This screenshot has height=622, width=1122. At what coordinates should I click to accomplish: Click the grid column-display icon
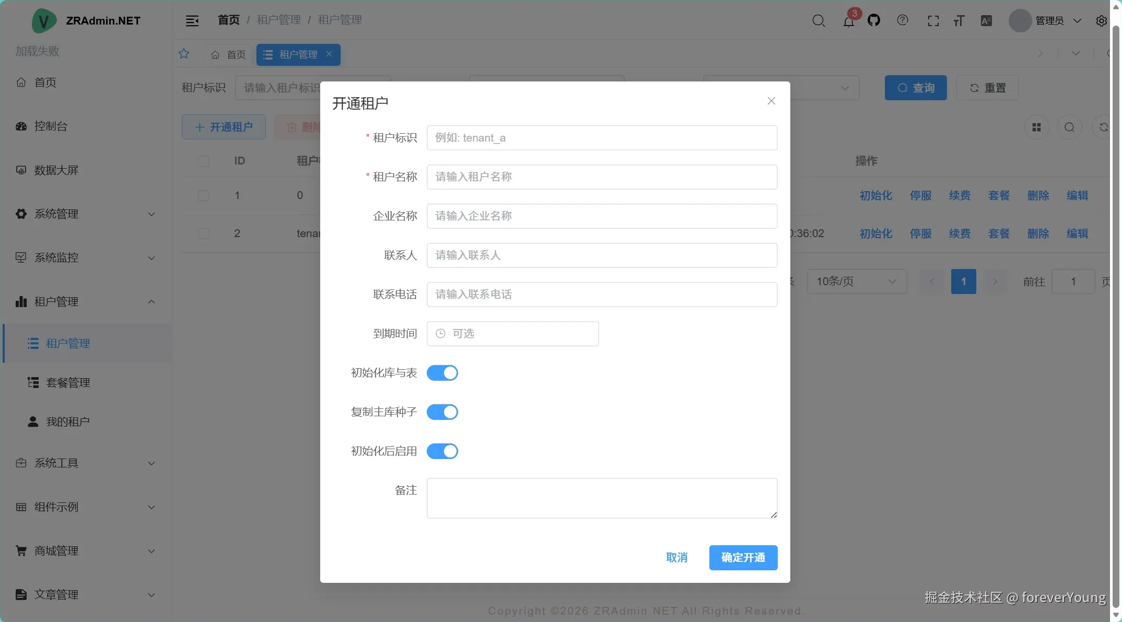(x=1037, y=127)
